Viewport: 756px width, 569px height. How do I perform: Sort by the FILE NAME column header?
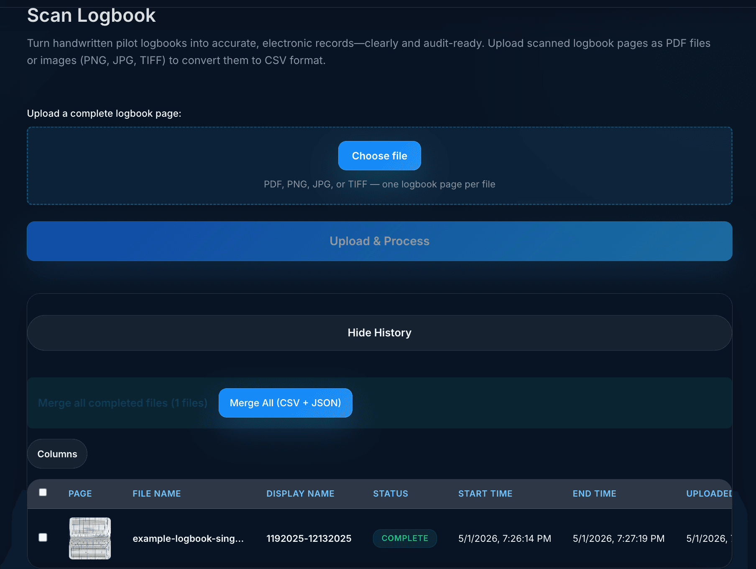[157, 494]
